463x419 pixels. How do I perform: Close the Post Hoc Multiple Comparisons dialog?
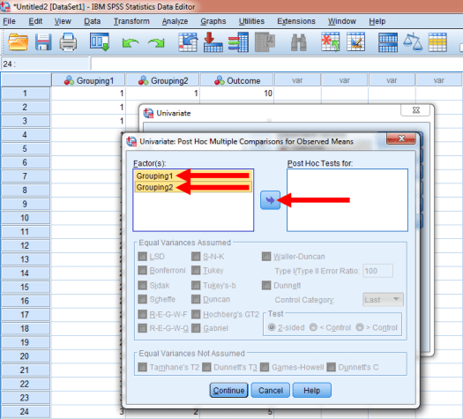click(401, 138)
